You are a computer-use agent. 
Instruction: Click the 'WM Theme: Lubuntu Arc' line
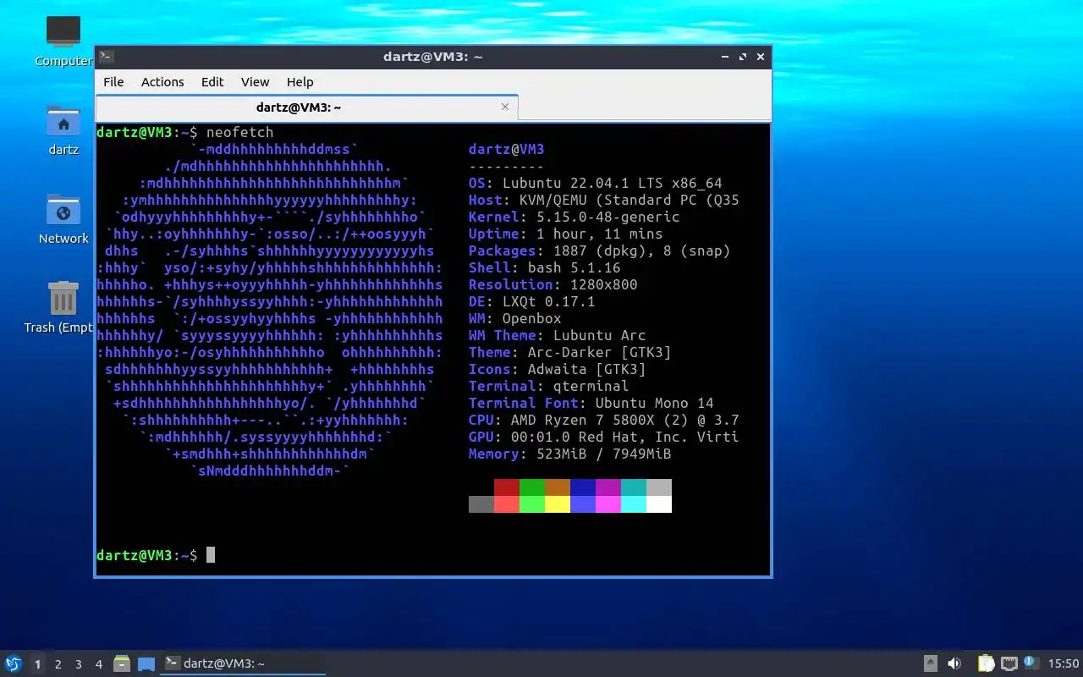(x=558, y=335)
